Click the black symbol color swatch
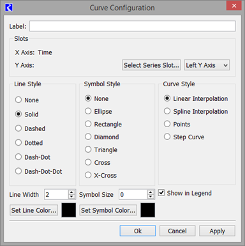 (148, 210)
